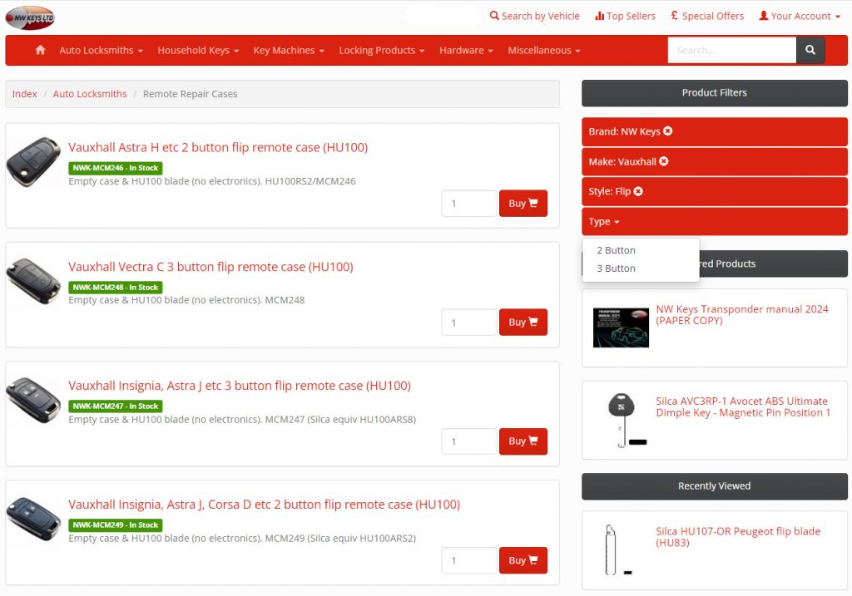Open Search by Vehicle
The image size is (852, 596).
click(535, 16)
